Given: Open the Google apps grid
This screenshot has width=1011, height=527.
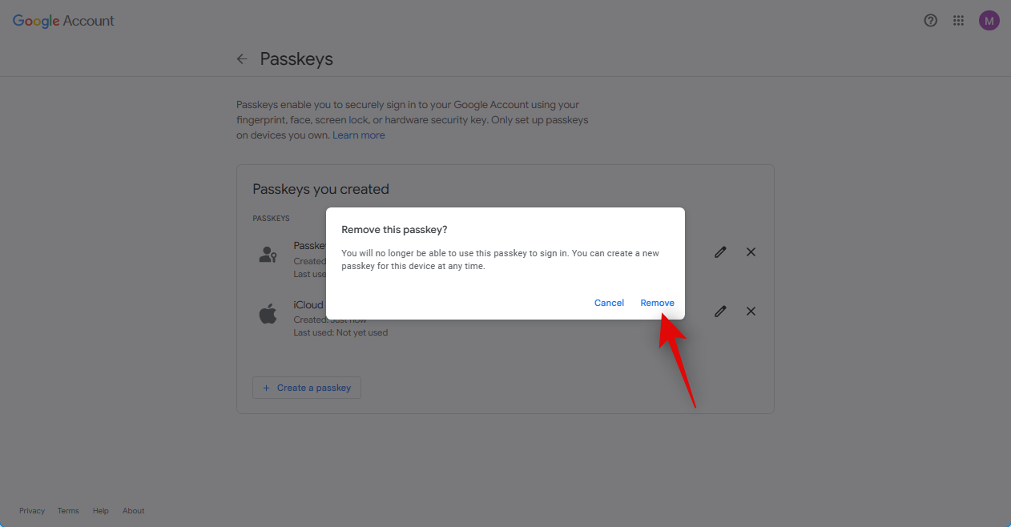Looking at the screenshot, I should click(x=958, y=21).
